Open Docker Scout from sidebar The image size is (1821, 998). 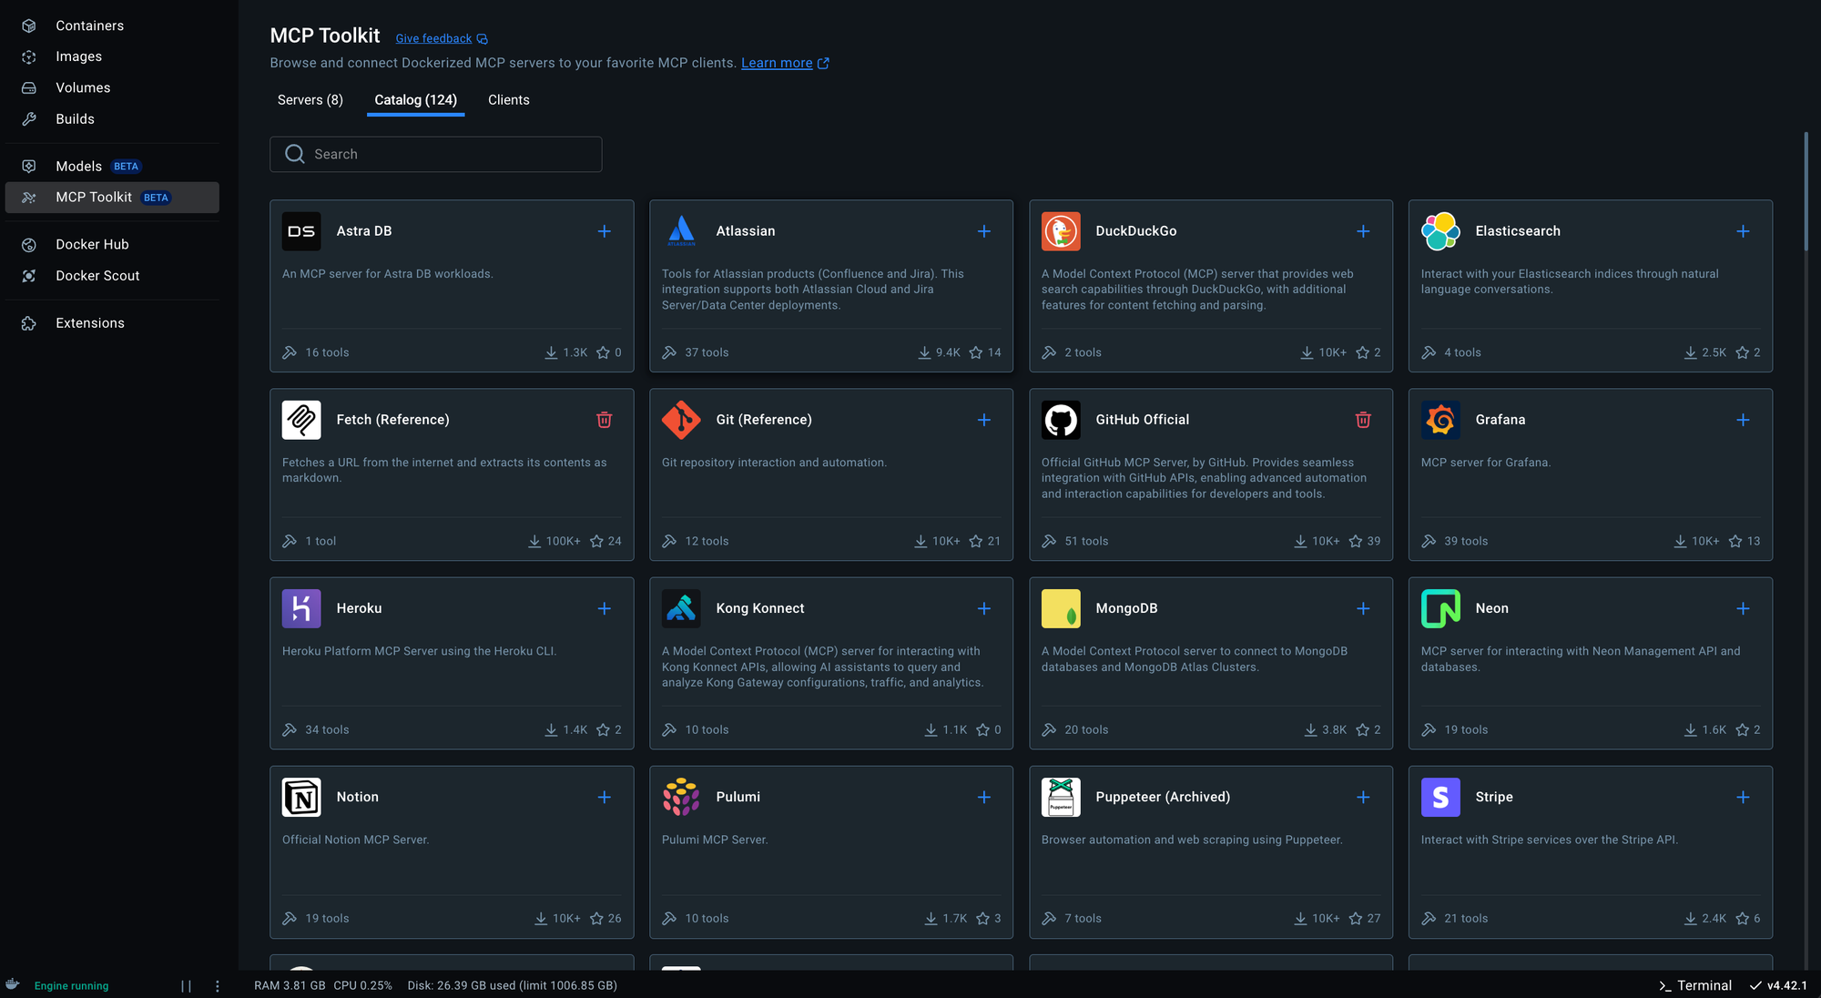pos(97,276)
